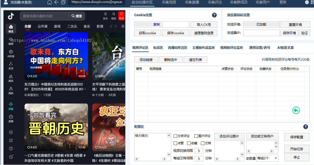Tick the 点赞 checkbox
Screen dimensions: 314x165
[175, 143]
